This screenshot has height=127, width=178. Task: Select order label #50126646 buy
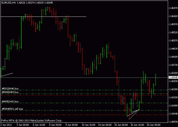click(x=10, y=89)
